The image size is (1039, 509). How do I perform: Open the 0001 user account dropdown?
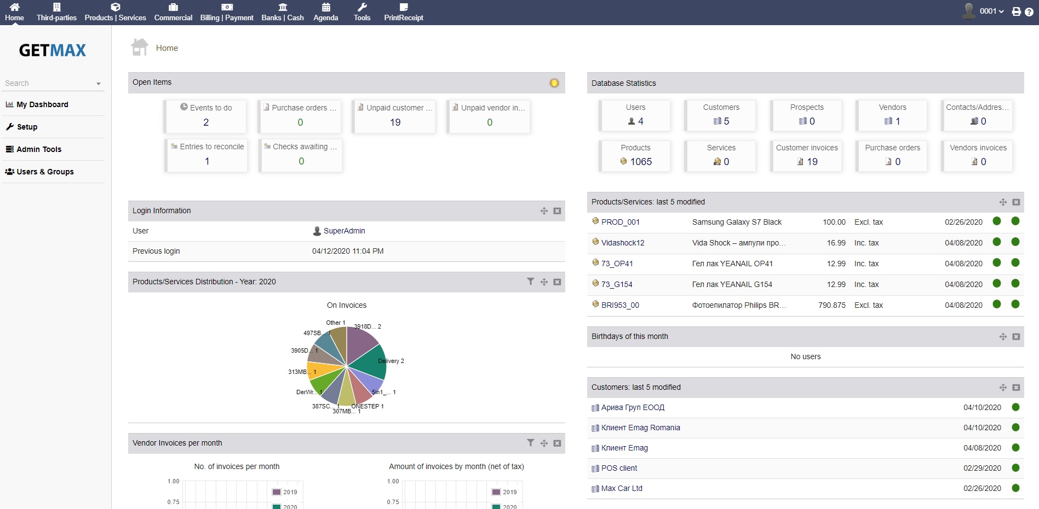(991, 11)
